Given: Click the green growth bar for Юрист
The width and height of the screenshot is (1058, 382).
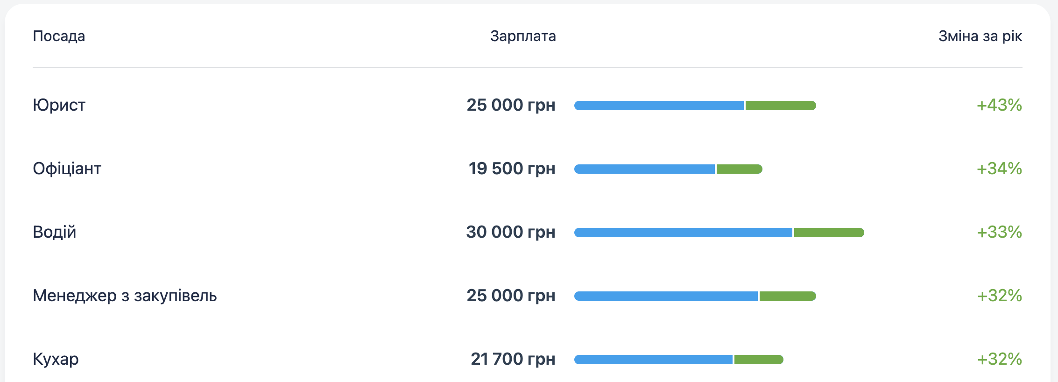Looking at the screenshot, I should click(x=781, y=106).
